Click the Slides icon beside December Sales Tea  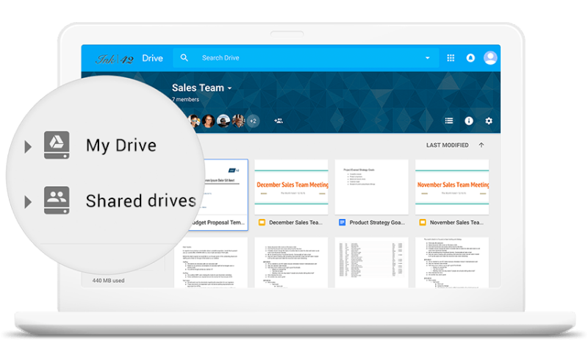click(x=262, y=223)
